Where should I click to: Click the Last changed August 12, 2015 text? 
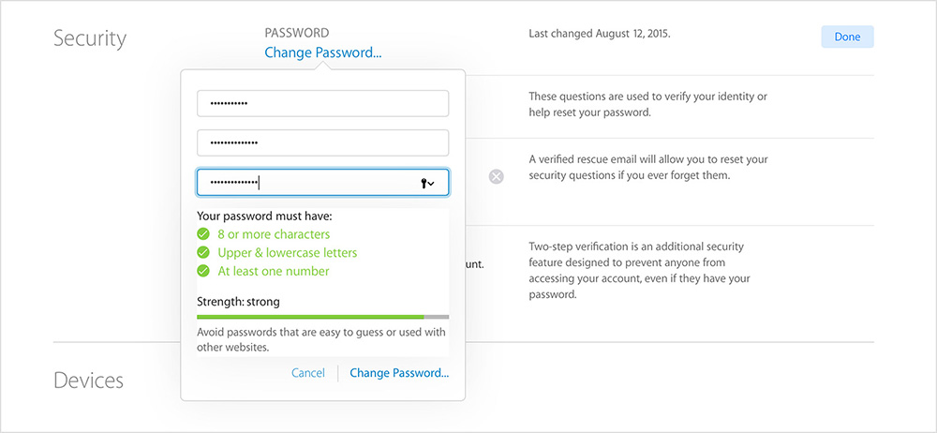(600, 34)
